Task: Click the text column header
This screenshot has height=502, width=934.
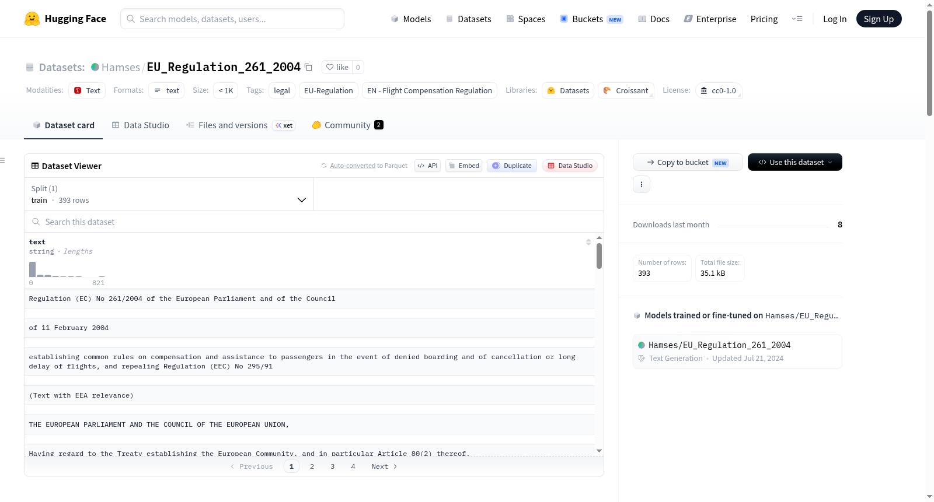Action: click(37, 242)
